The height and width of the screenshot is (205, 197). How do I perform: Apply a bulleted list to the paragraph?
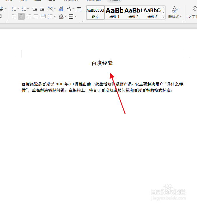[14, 9]
